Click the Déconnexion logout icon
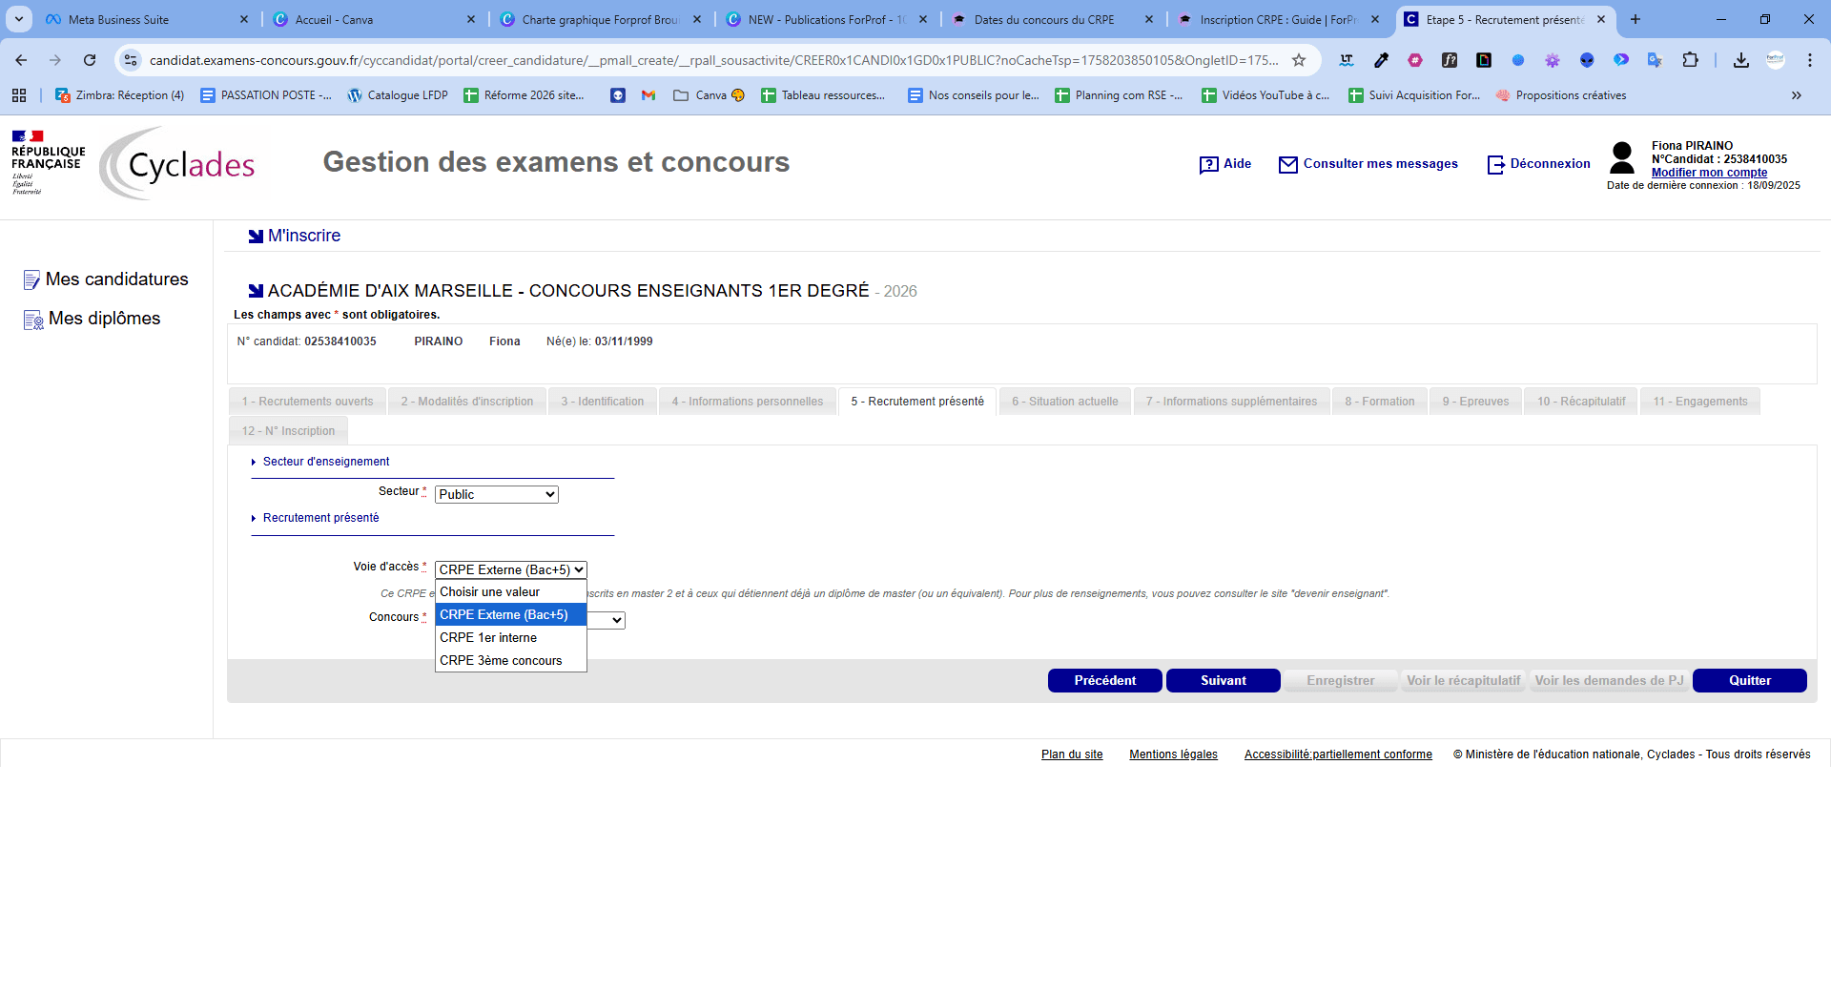This screenshot has height=992, width=1831. point(1494,164)
